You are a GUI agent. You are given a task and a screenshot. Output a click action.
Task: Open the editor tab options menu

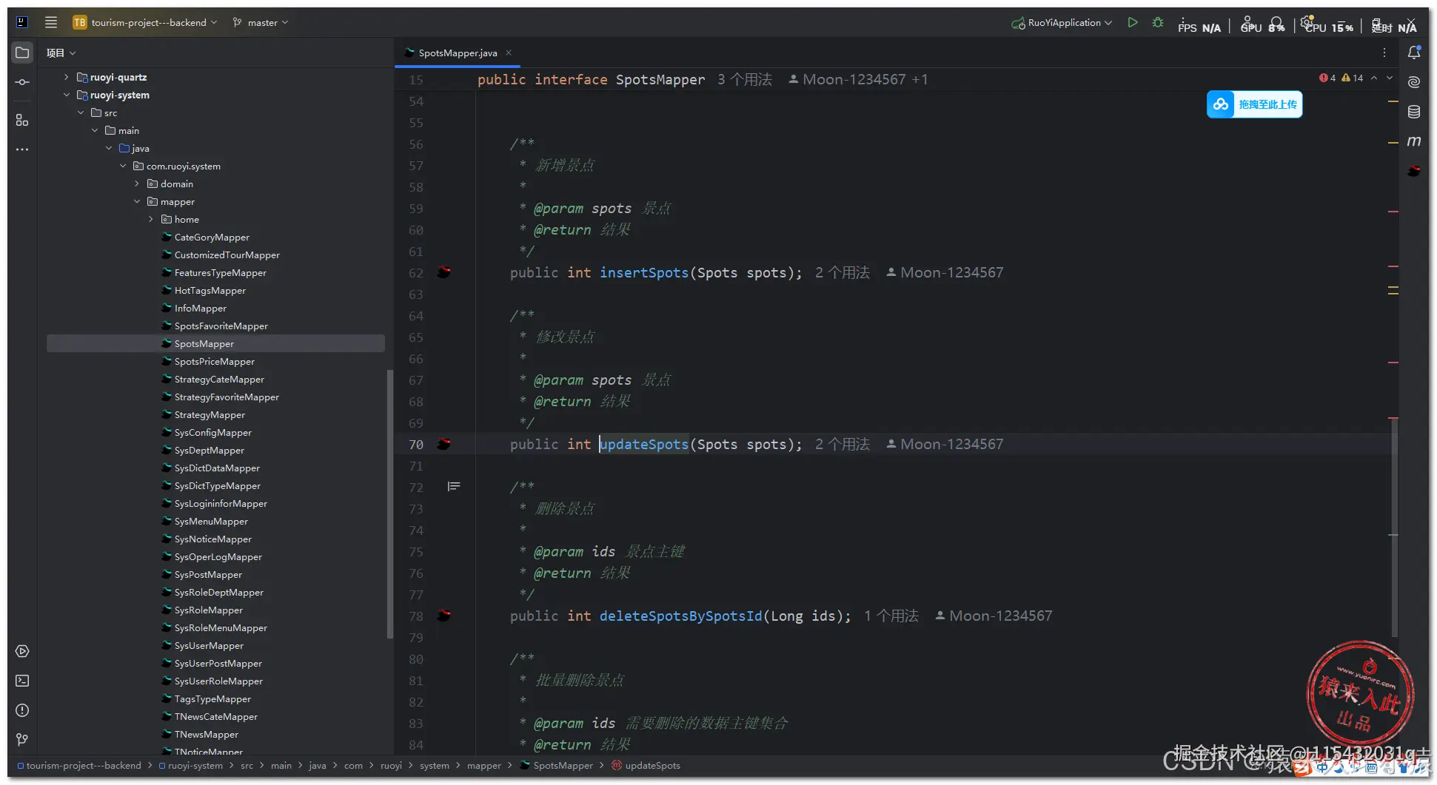(1384, 53)
